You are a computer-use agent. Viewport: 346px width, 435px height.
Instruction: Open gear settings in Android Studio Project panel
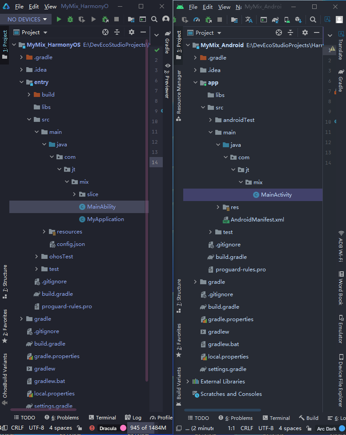[x=305, y=33]
